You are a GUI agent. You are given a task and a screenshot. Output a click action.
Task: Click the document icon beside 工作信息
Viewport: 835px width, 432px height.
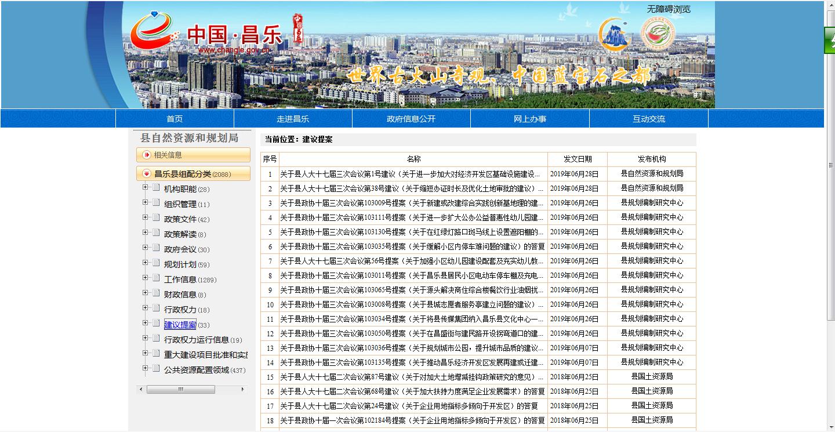pyautogui.click(x=156, y=278)
